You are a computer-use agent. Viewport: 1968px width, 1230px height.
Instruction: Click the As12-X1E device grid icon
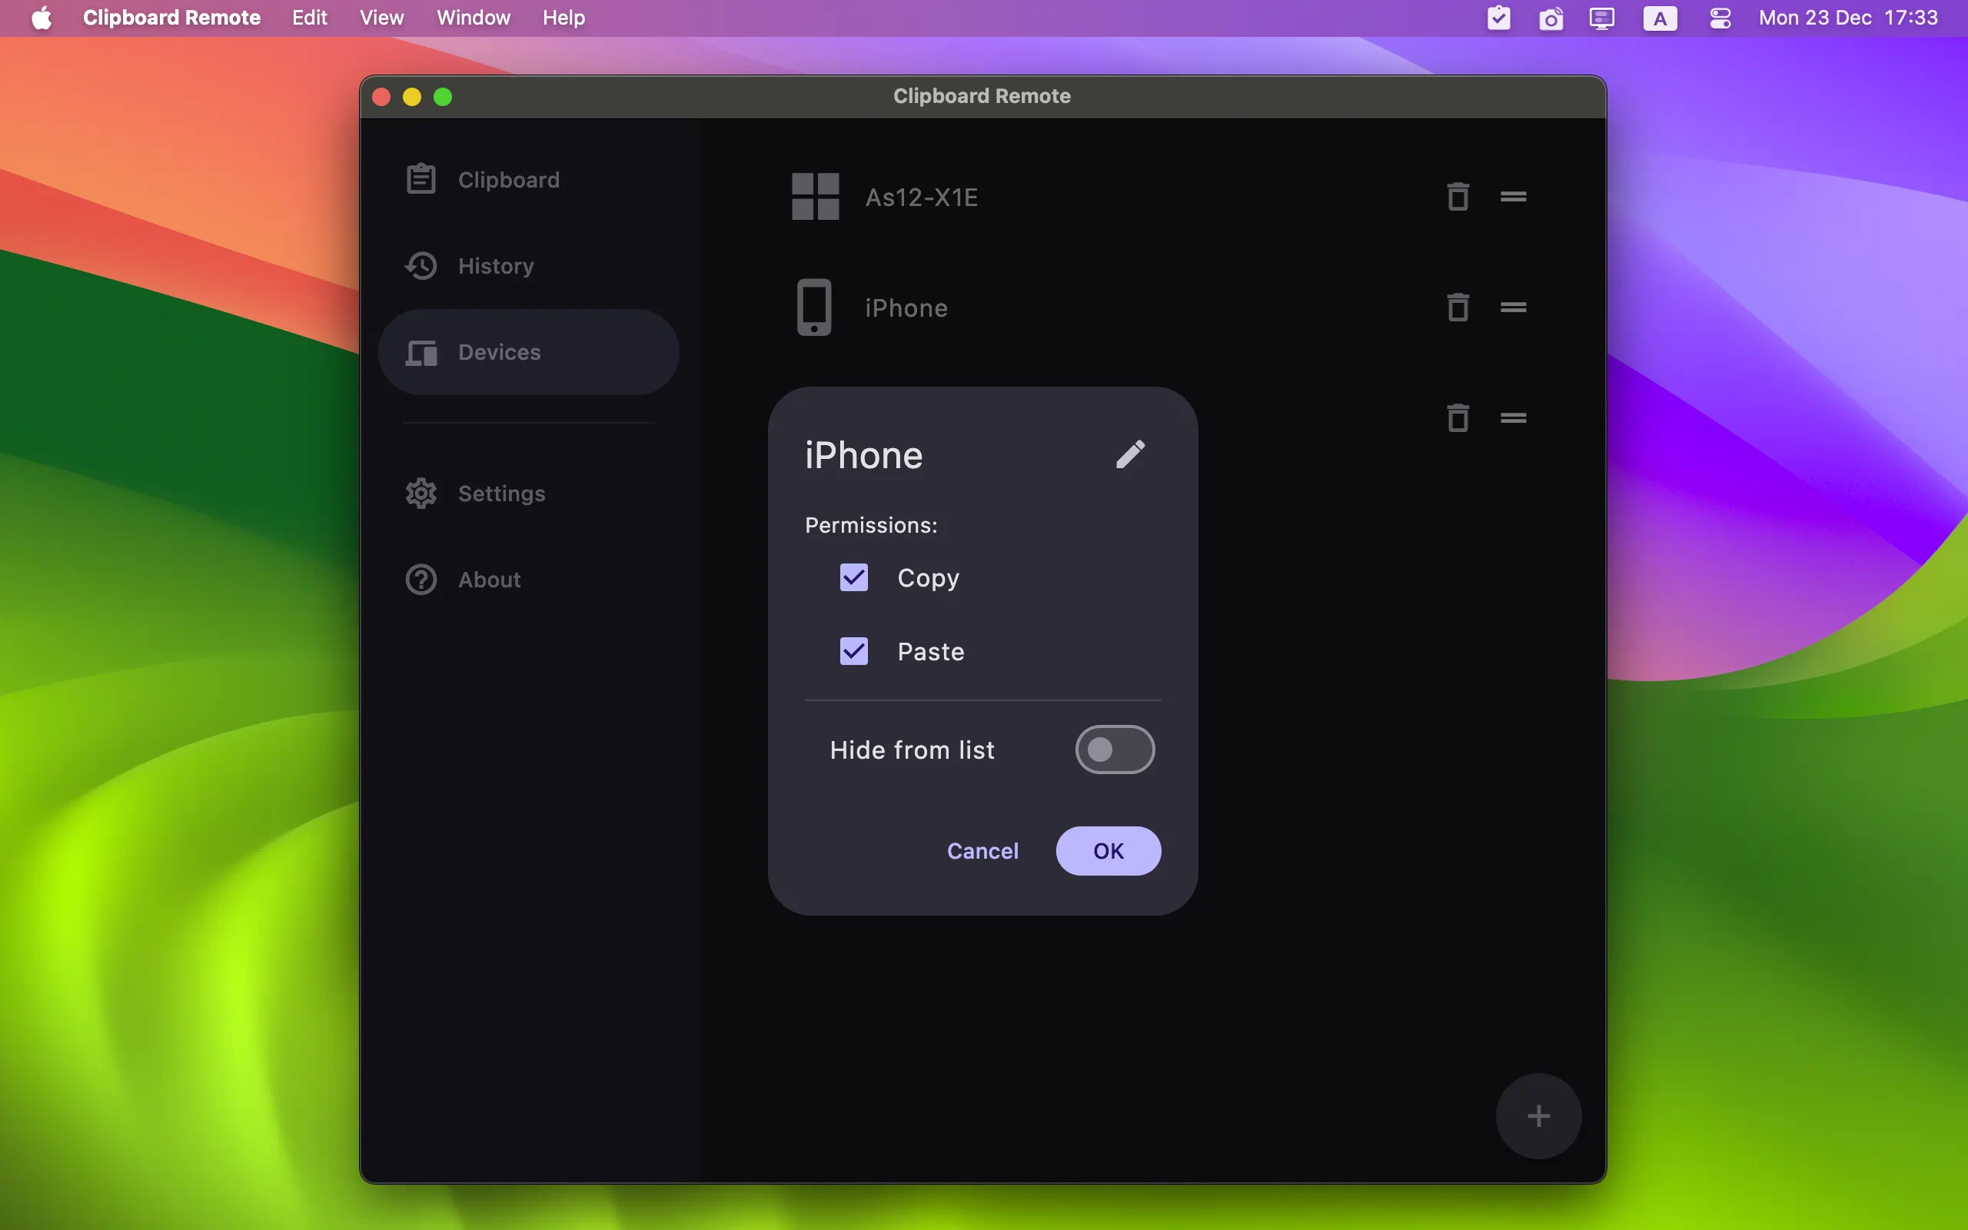(815, 195)
